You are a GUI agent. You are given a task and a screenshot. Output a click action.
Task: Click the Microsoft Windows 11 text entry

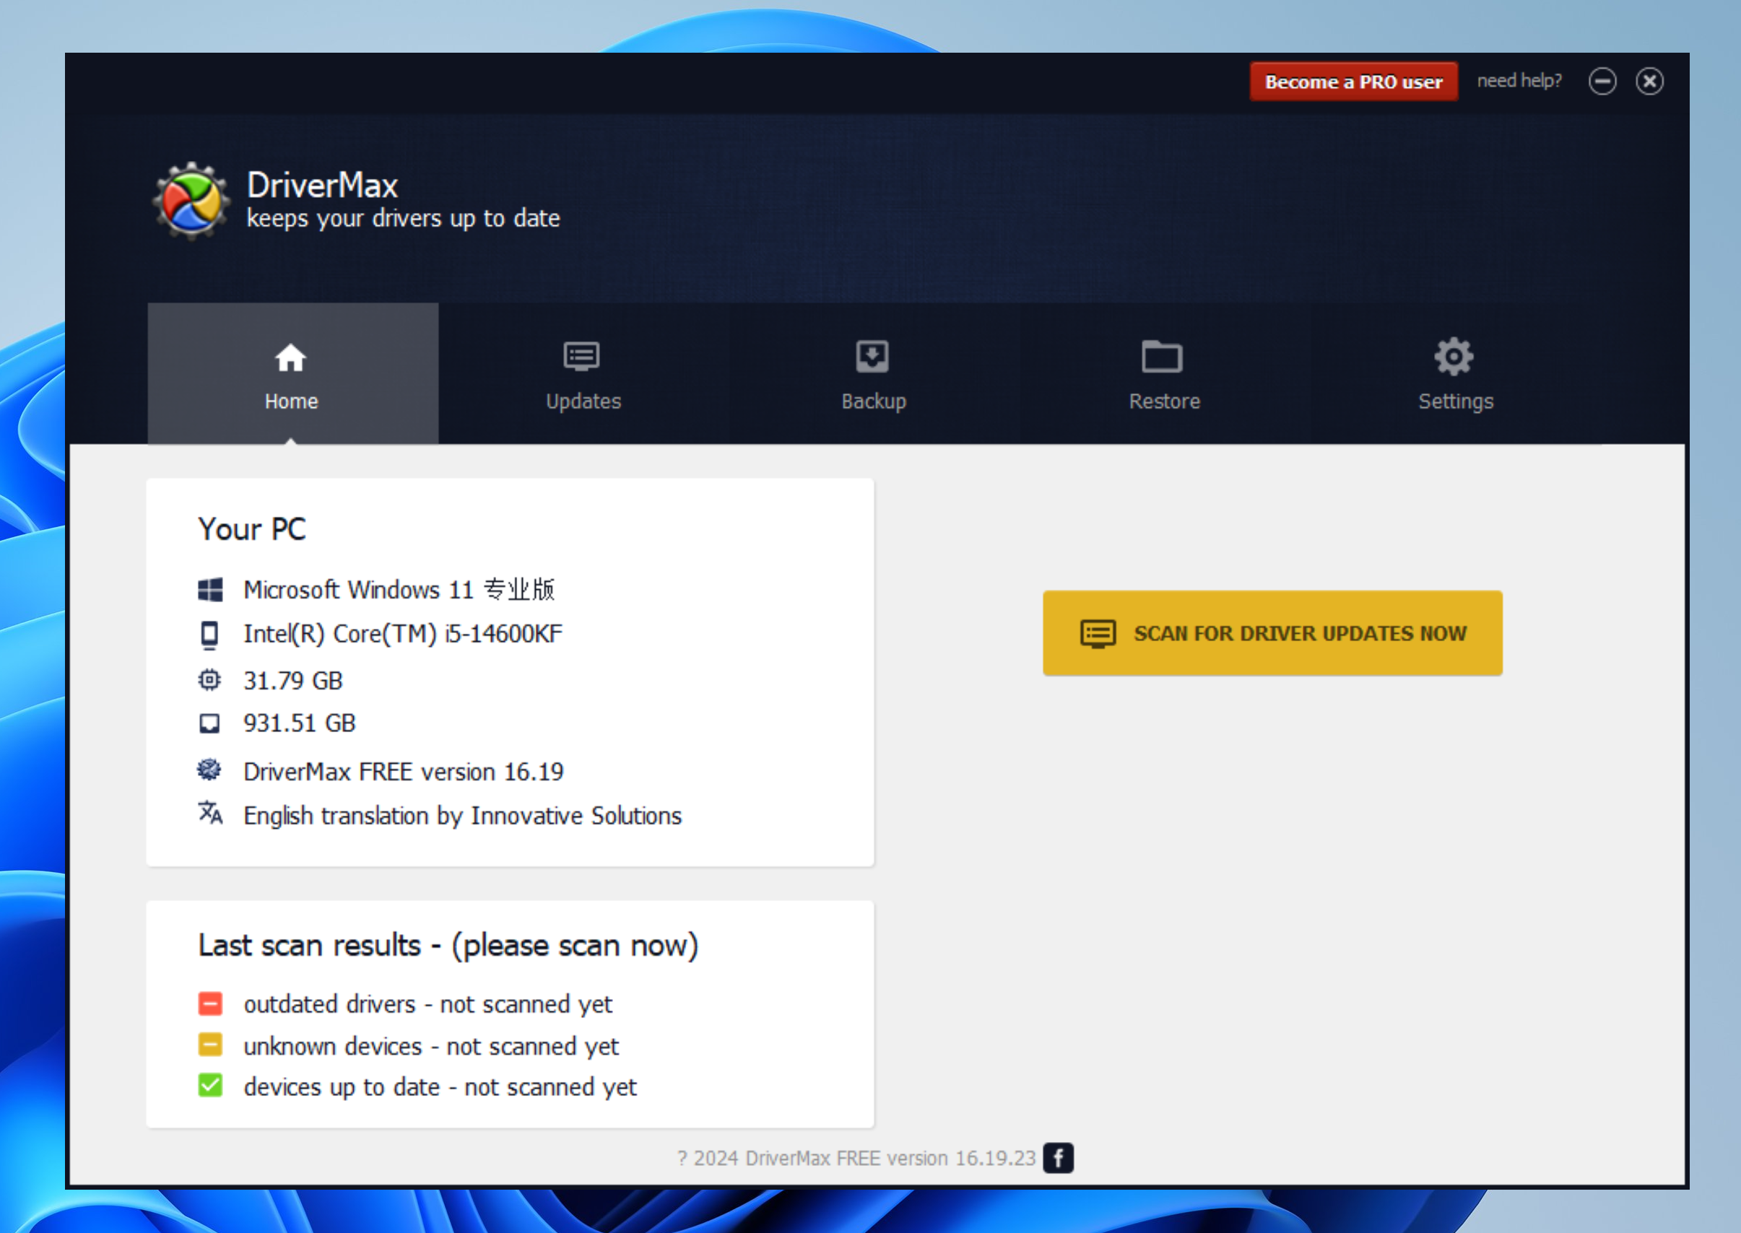pos(399,590)
